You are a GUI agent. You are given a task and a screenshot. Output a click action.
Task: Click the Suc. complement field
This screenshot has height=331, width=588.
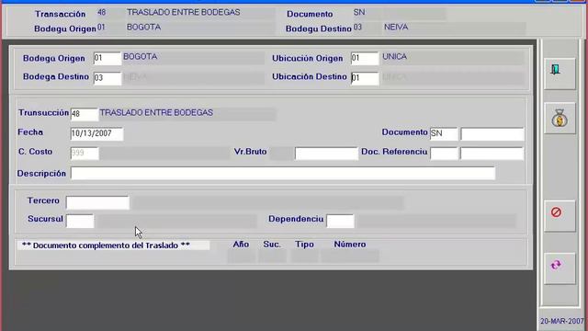[x=273, y=257]
